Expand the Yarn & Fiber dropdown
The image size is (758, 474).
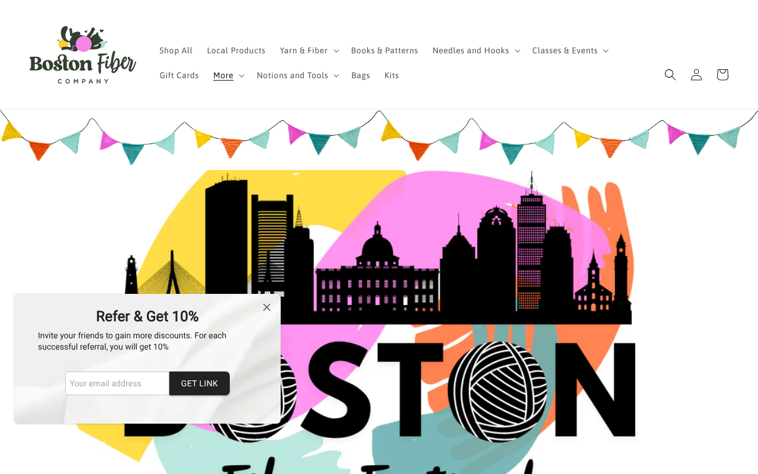tap(309, 51)
